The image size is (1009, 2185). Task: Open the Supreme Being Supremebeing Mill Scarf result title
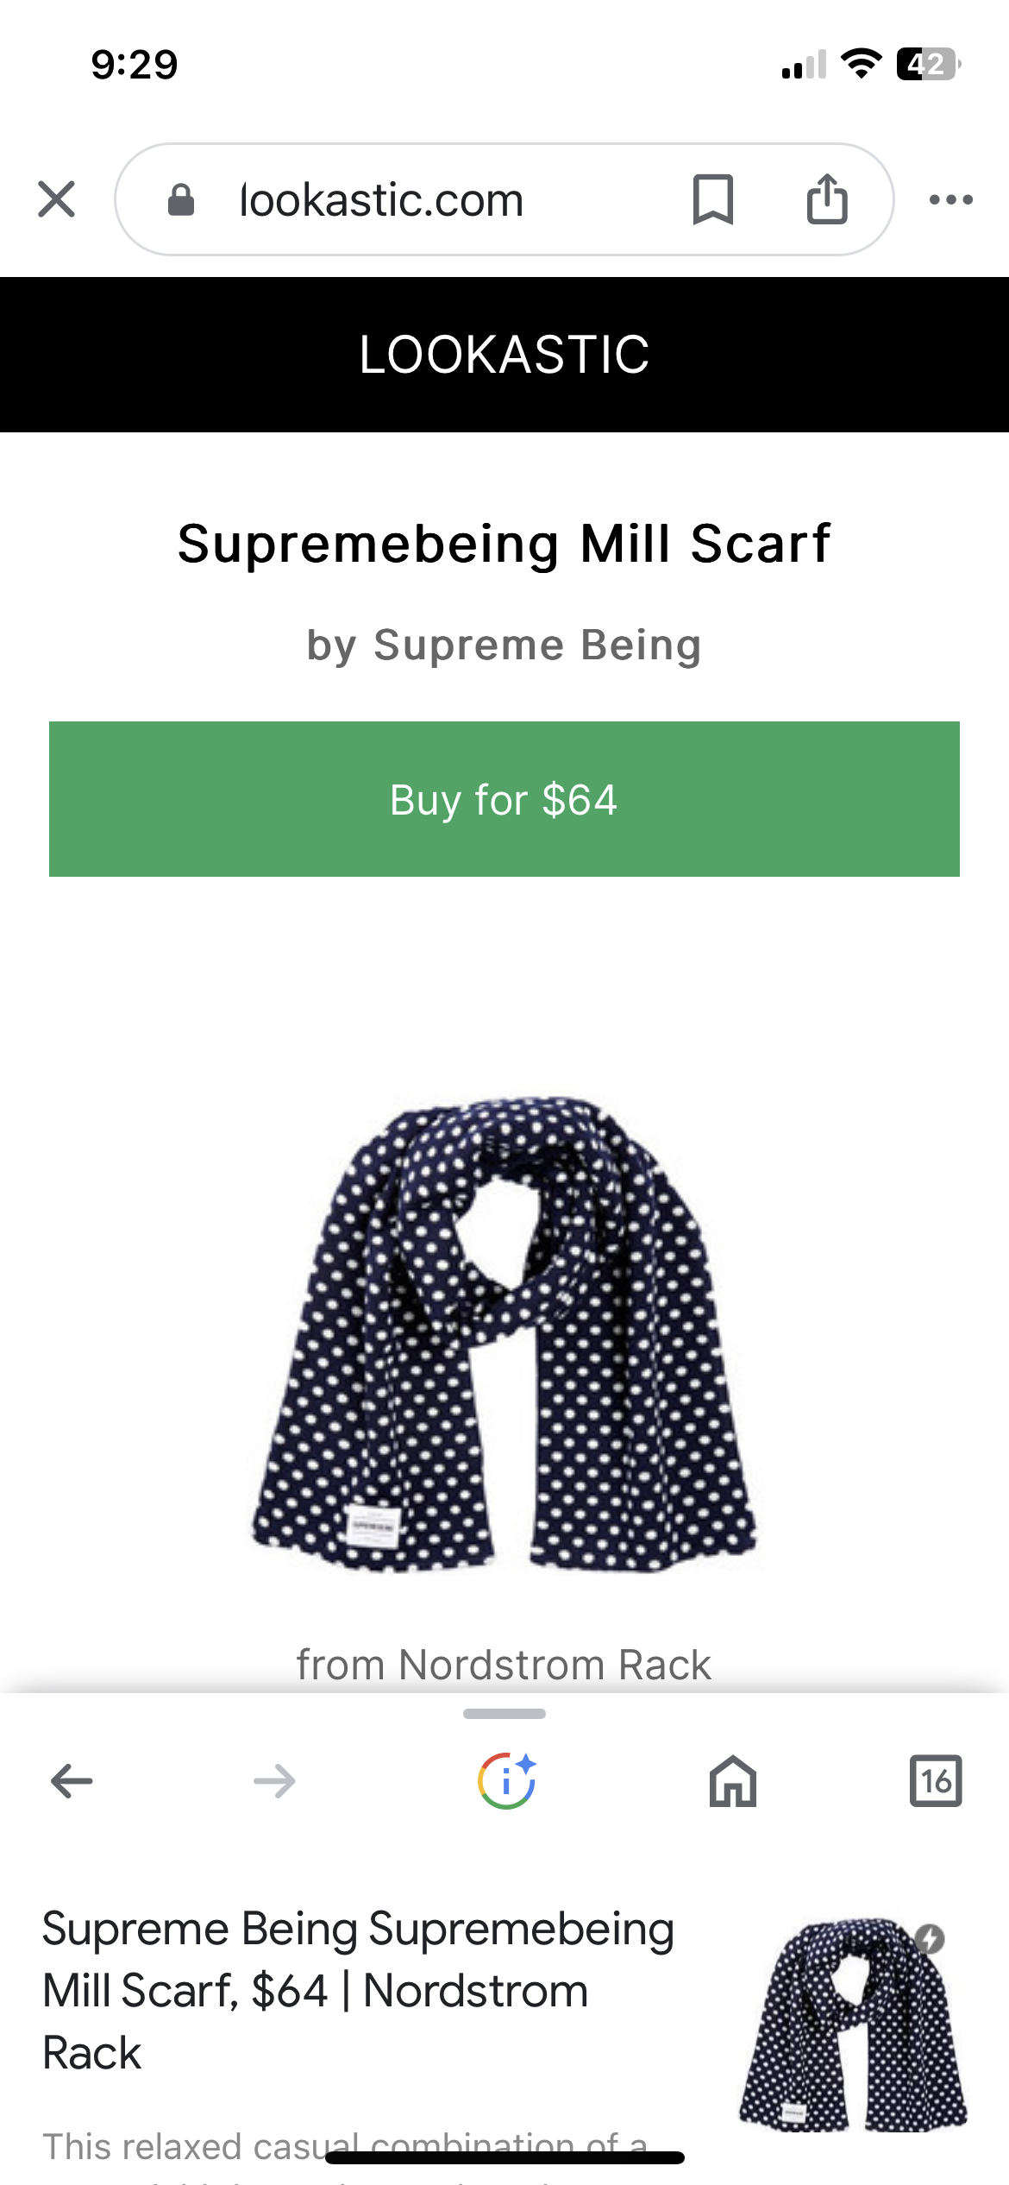(358, 1990)
